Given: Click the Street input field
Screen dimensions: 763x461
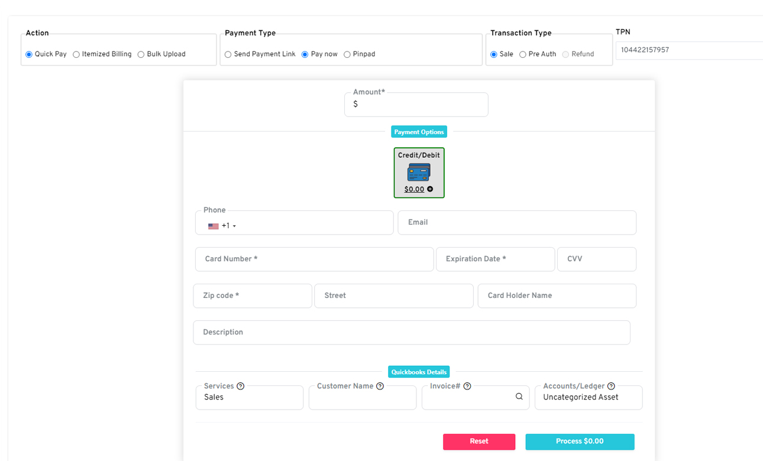Looking at the screenshot, I should (394, 296).
